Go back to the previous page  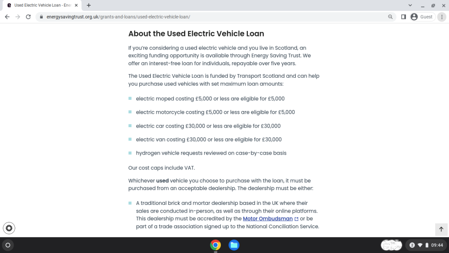(7, 17)
